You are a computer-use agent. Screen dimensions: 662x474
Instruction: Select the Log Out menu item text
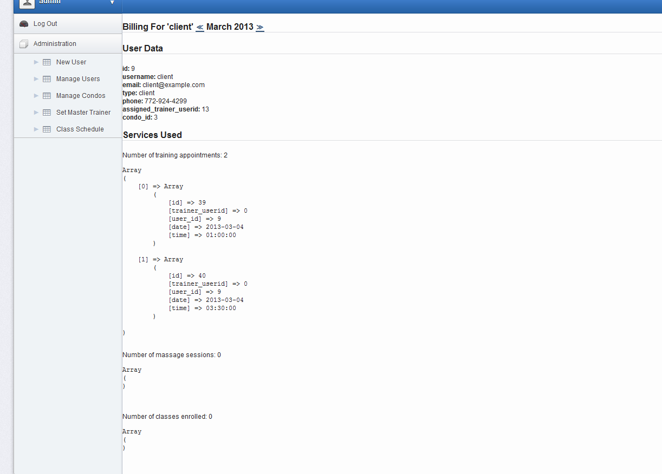click(x=46, y=24)
